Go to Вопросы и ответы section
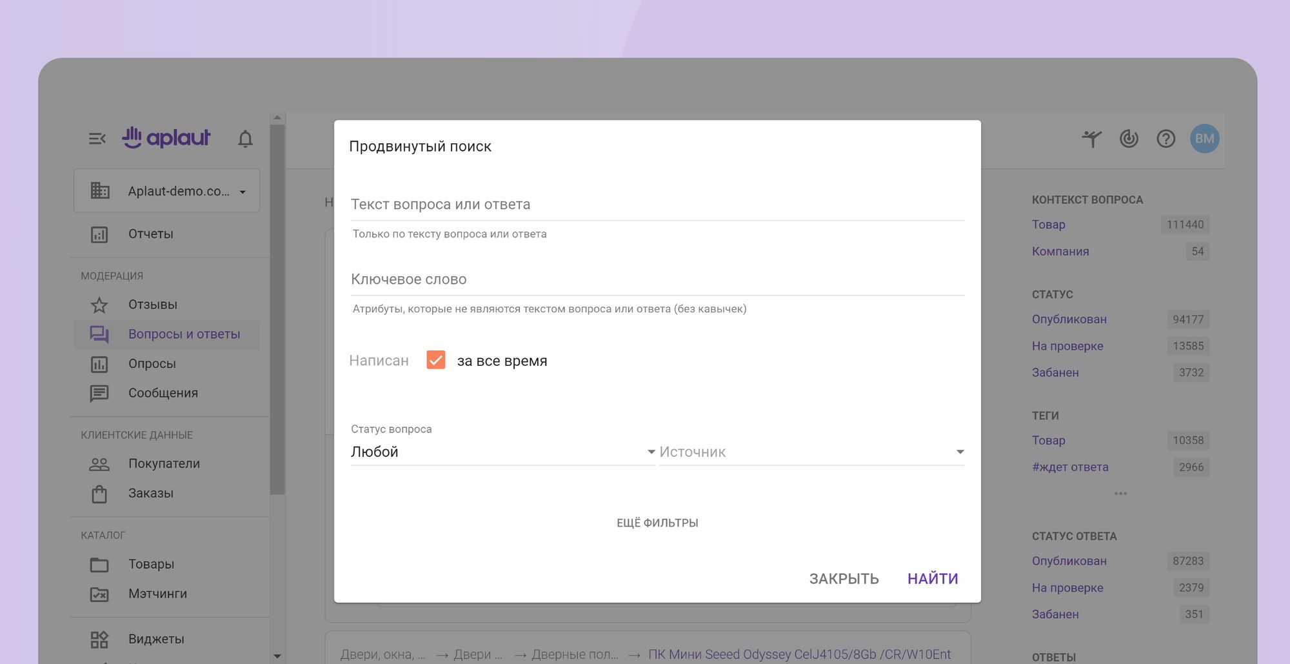 coord(184,334)
